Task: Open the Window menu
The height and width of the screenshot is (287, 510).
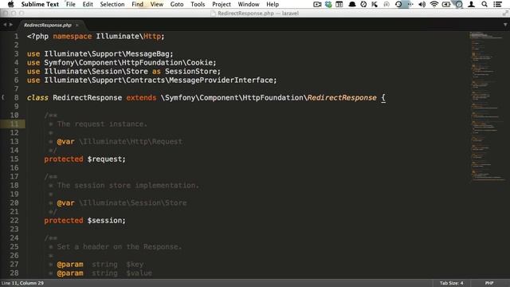Action: tap(249, 4)
